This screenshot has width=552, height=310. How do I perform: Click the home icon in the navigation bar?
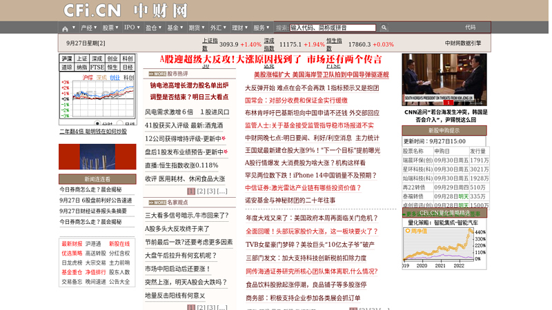(x=65, y=28)
